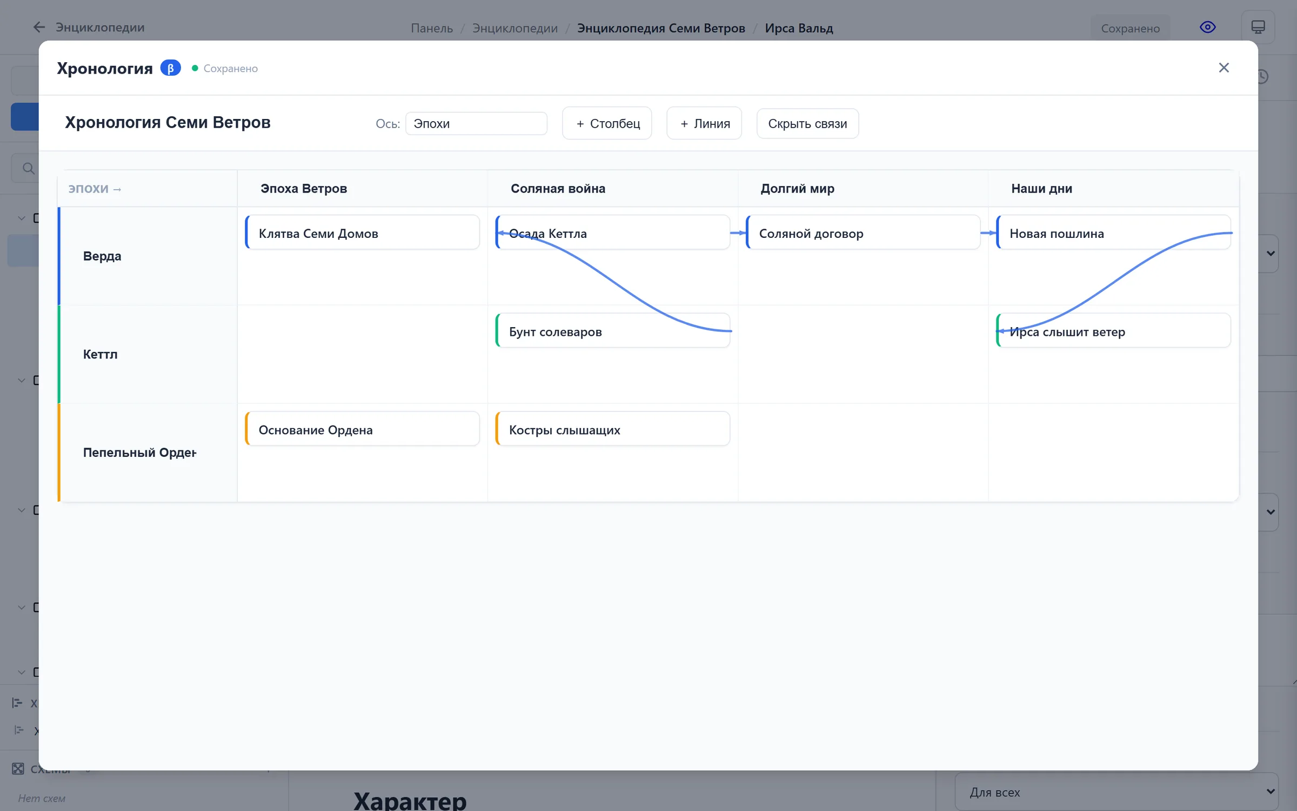Screen dimensions: 1297x811
Task: Click the Панель breadcrumb link
Action: pos(431,28)
